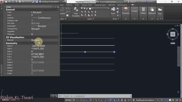The height and width of the screenshot is (102, 182).
Task: Click the command line close X icon
Action: pos(53,96)
